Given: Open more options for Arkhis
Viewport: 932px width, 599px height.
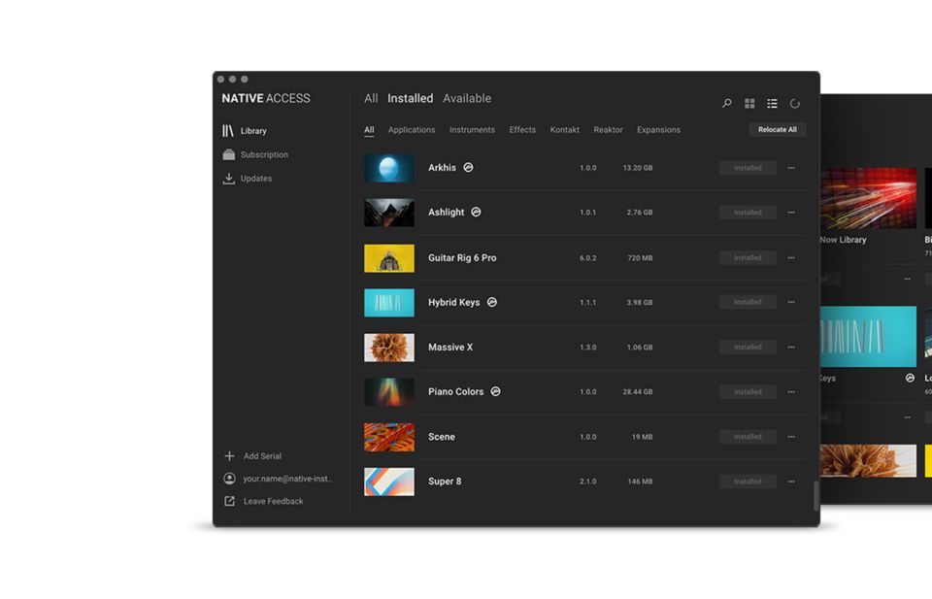Looking at the screenshot, I should coord(791,168).
